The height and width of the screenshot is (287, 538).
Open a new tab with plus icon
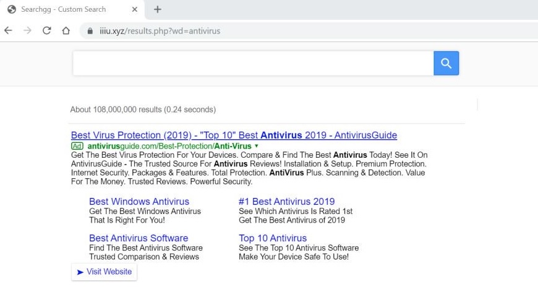[x=158, y=9]
